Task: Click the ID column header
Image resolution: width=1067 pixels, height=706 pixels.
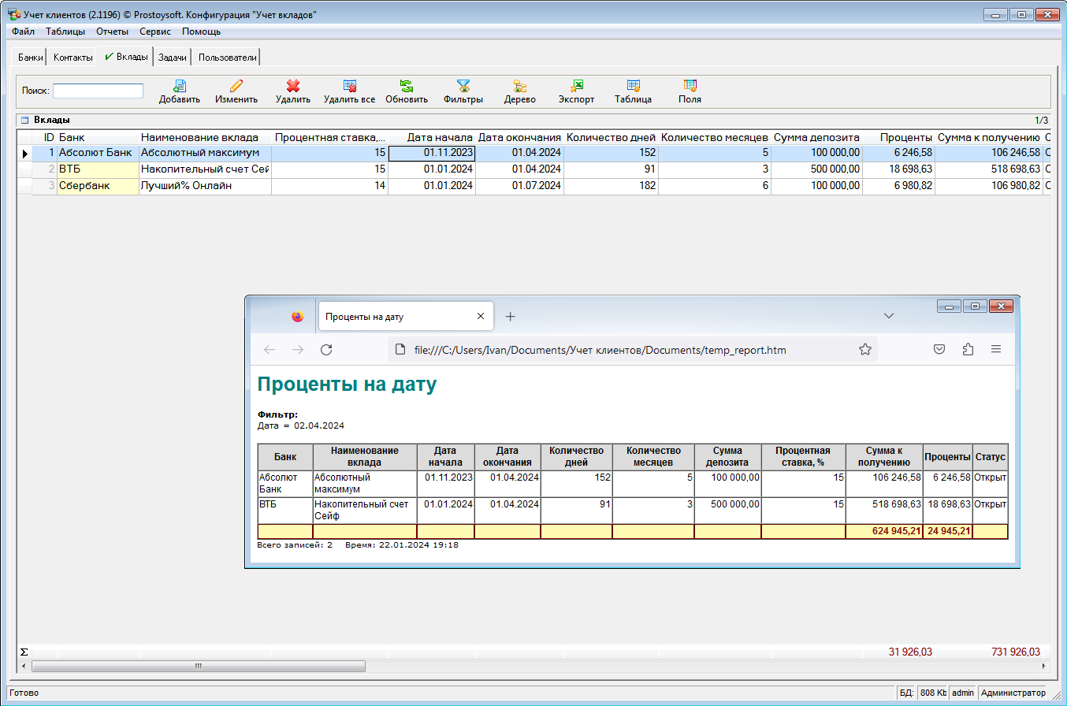Action: [x=45, y=137]
